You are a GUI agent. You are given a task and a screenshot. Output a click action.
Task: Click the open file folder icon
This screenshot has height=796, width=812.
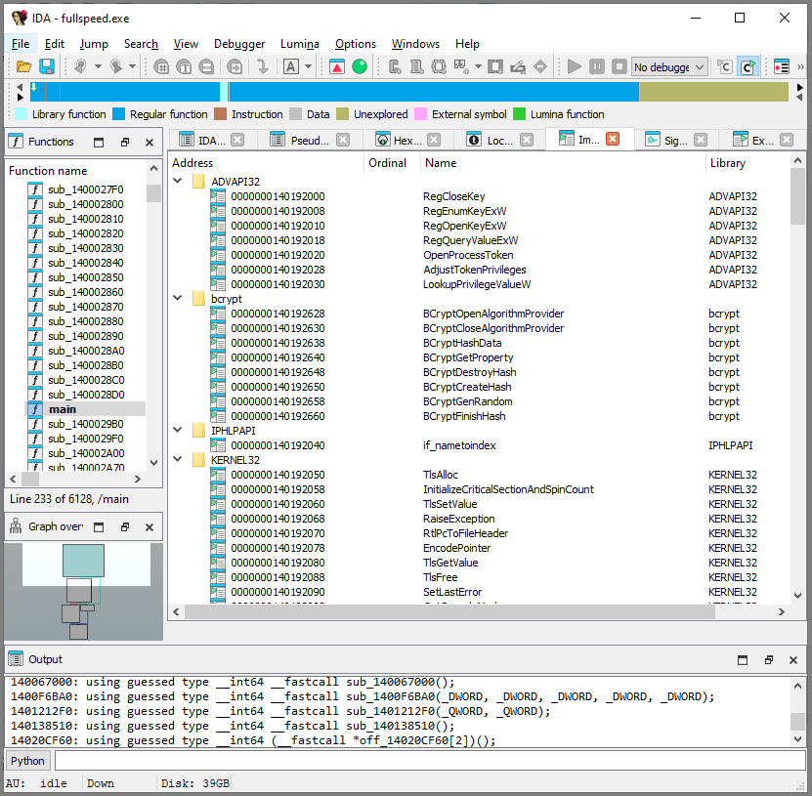click(24, 66)
